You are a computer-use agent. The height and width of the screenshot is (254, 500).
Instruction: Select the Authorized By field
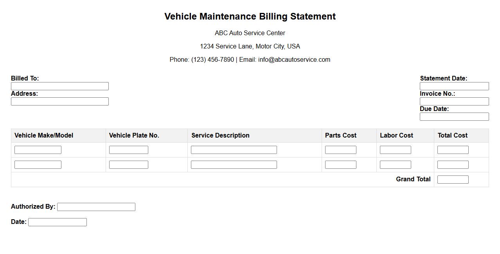[x=96, y=207]
